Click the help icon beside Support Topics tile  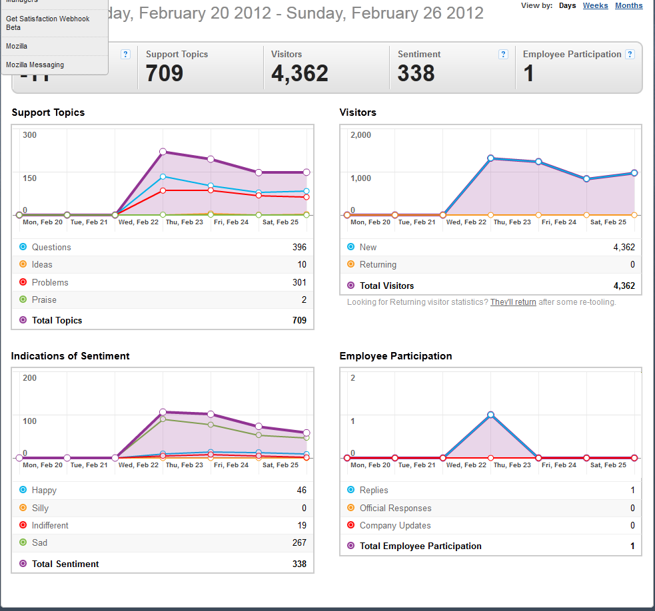click(125, 55)
